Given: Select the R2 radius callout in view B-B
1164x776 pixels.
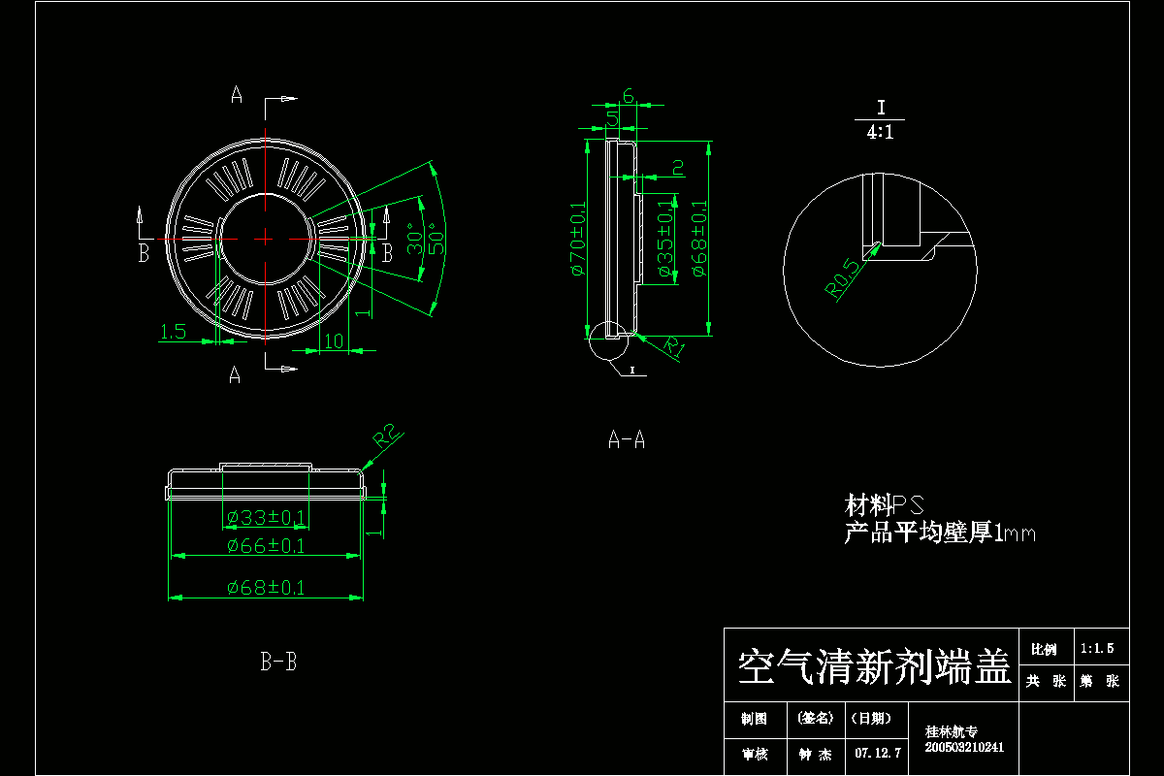Looking at the screenshot, I should coord(385,434).
